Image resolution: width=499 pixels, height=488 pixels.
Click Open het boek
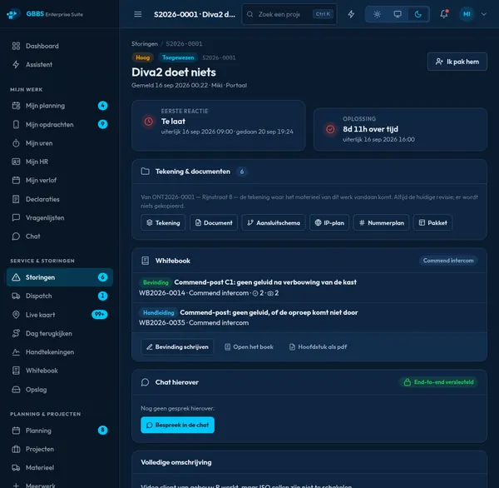[249, 346]
